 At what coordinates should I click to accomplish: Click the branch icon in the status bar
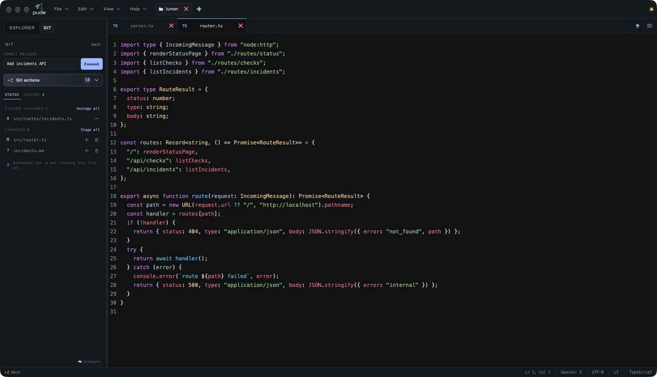[7, 372]
